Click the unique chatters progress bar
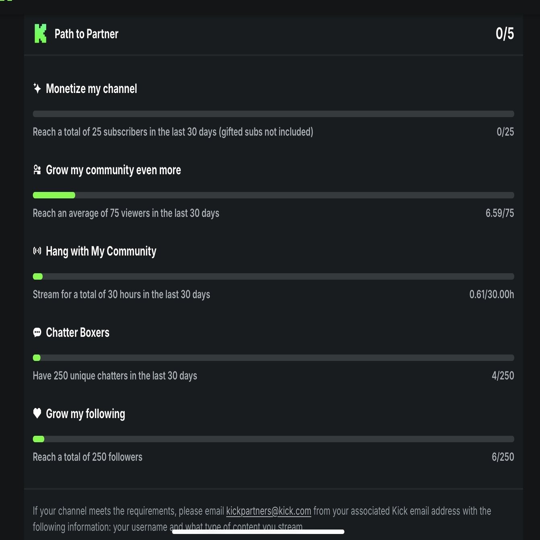Viewport: 540px width, 540px height. tap(273, 358)
